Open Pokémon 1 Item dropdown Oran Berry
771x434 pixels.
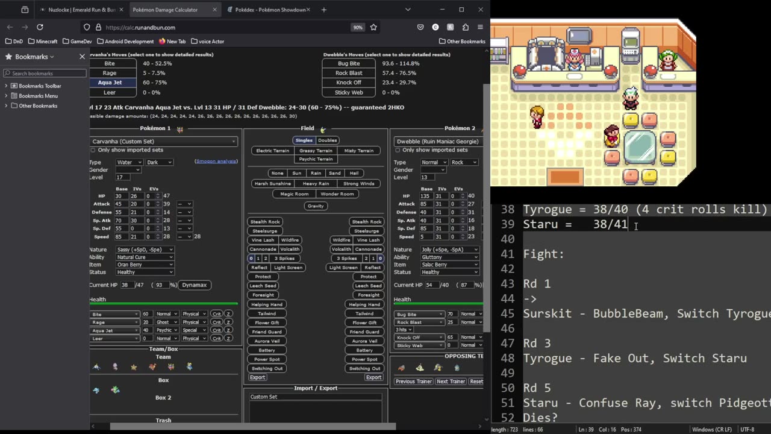pos(145,265)
